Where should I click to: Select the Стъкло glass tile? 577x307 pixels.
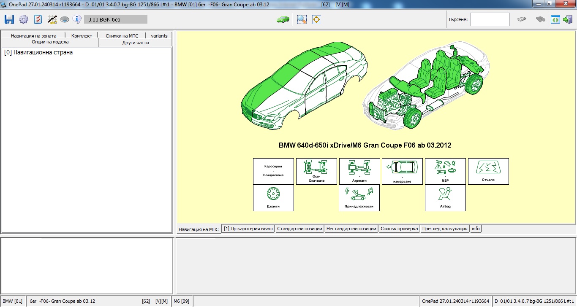488,171
